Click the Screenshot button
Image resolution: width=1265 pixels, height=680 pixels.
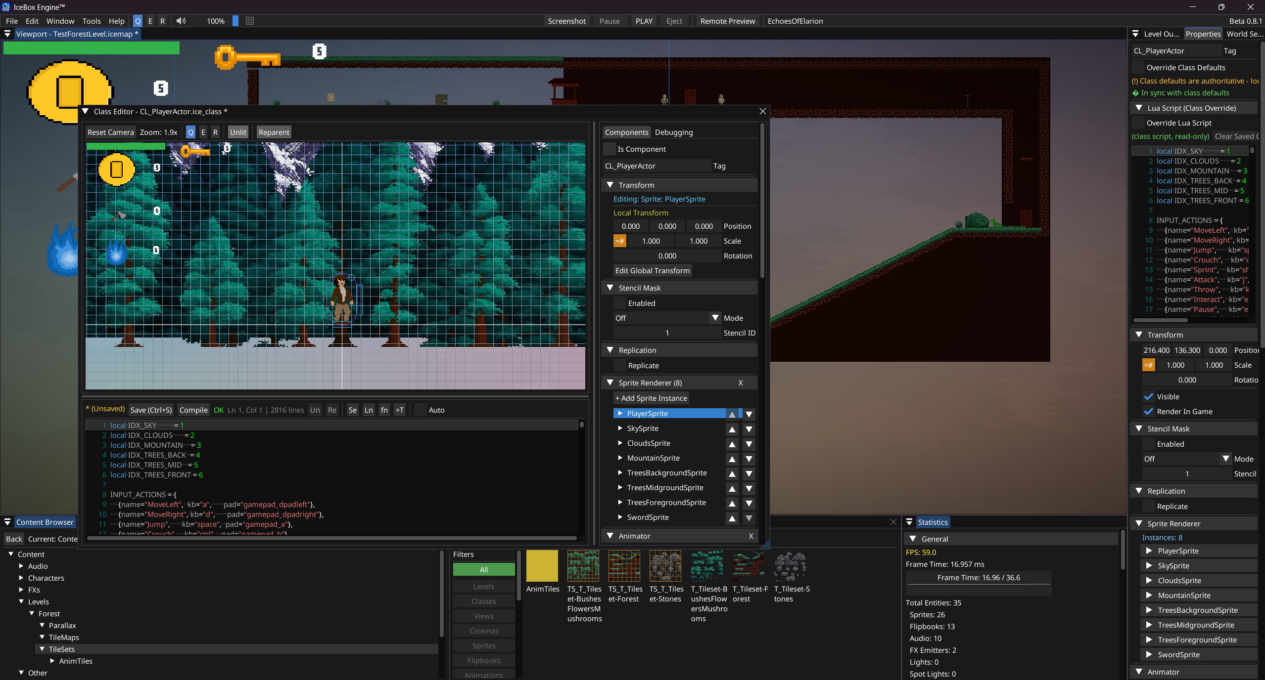[566, 21]
